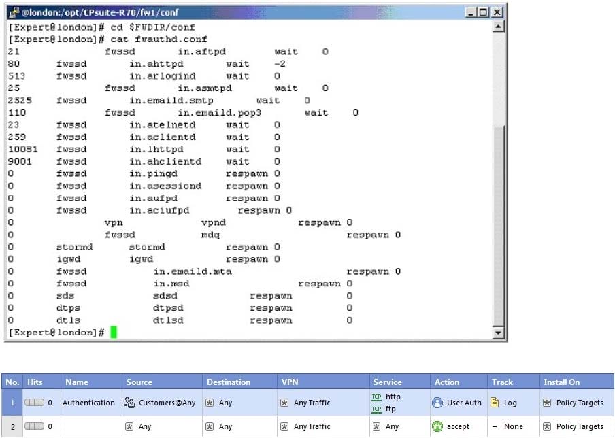The width and height of the screenshot is (615, 438).
Task: Click the empty Name cell of rule 2
Action: 91,426
